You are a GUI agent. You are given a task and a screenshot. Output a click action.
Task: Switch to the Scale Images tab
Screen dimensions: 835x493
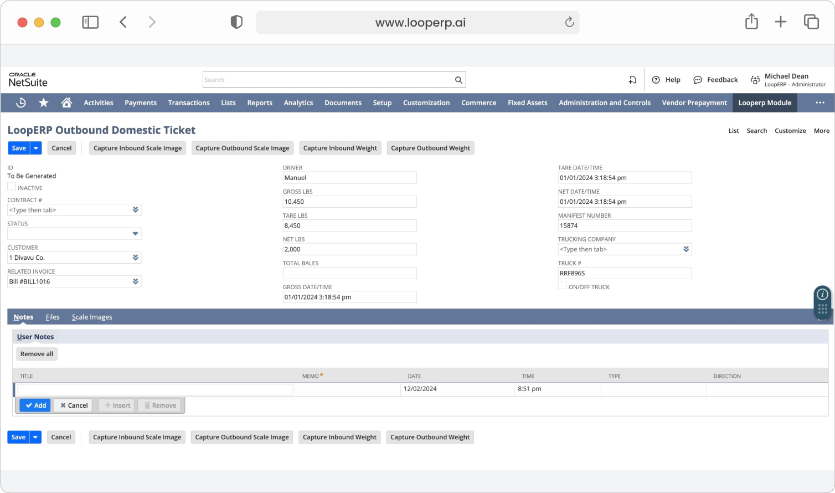click(x=92, y=317)
